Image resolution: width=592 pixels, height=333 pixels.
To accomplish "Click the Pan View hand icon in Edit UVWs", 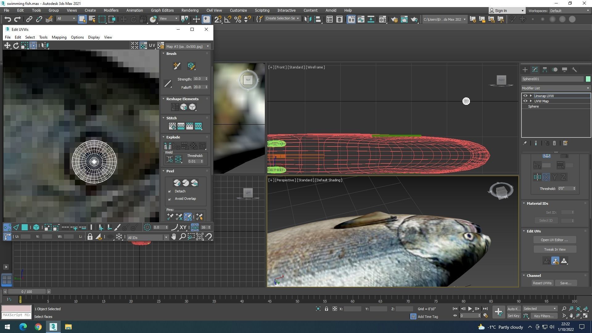I will point(174,237).
